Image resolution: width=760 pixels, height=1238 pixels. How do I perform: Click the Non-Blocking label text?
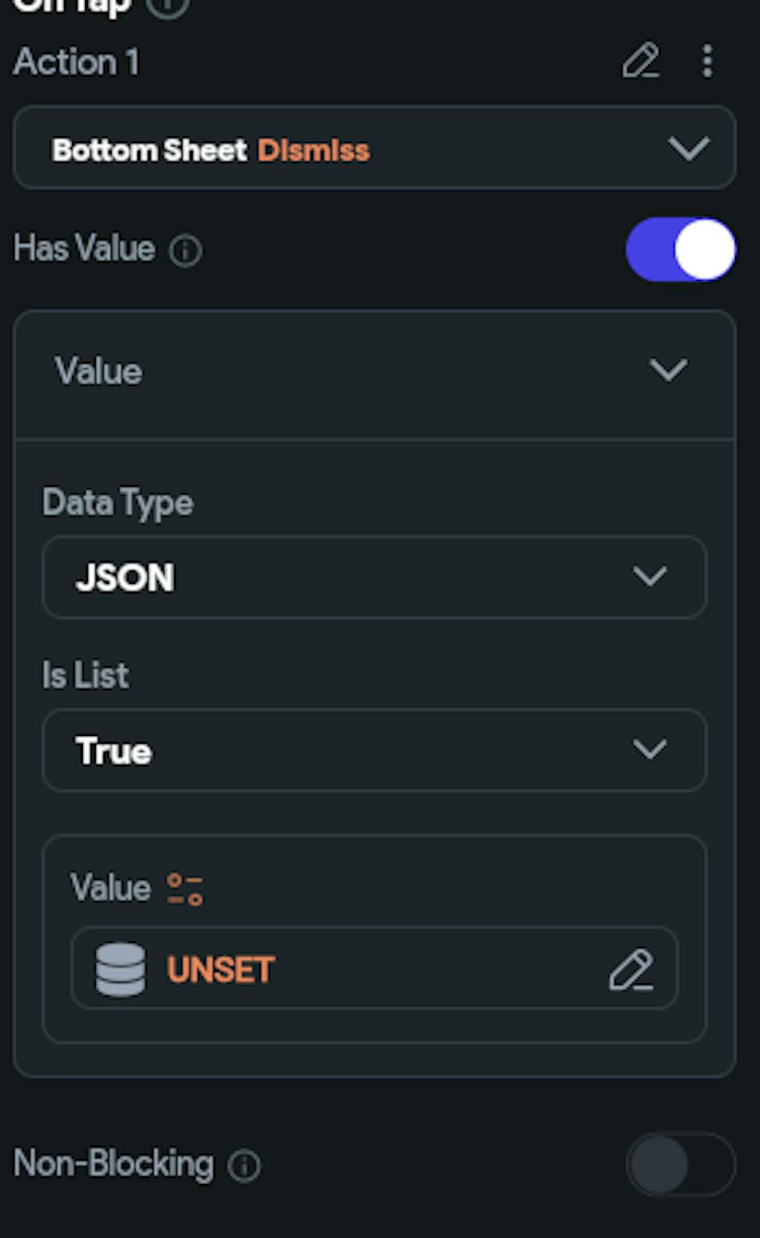[114, 1163]
